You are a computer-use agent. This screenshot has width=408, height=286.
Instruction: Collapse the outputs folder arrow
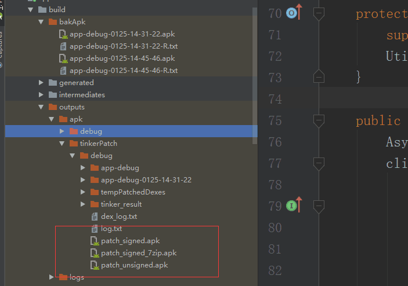pyautogui.click(x=41, y=107)
